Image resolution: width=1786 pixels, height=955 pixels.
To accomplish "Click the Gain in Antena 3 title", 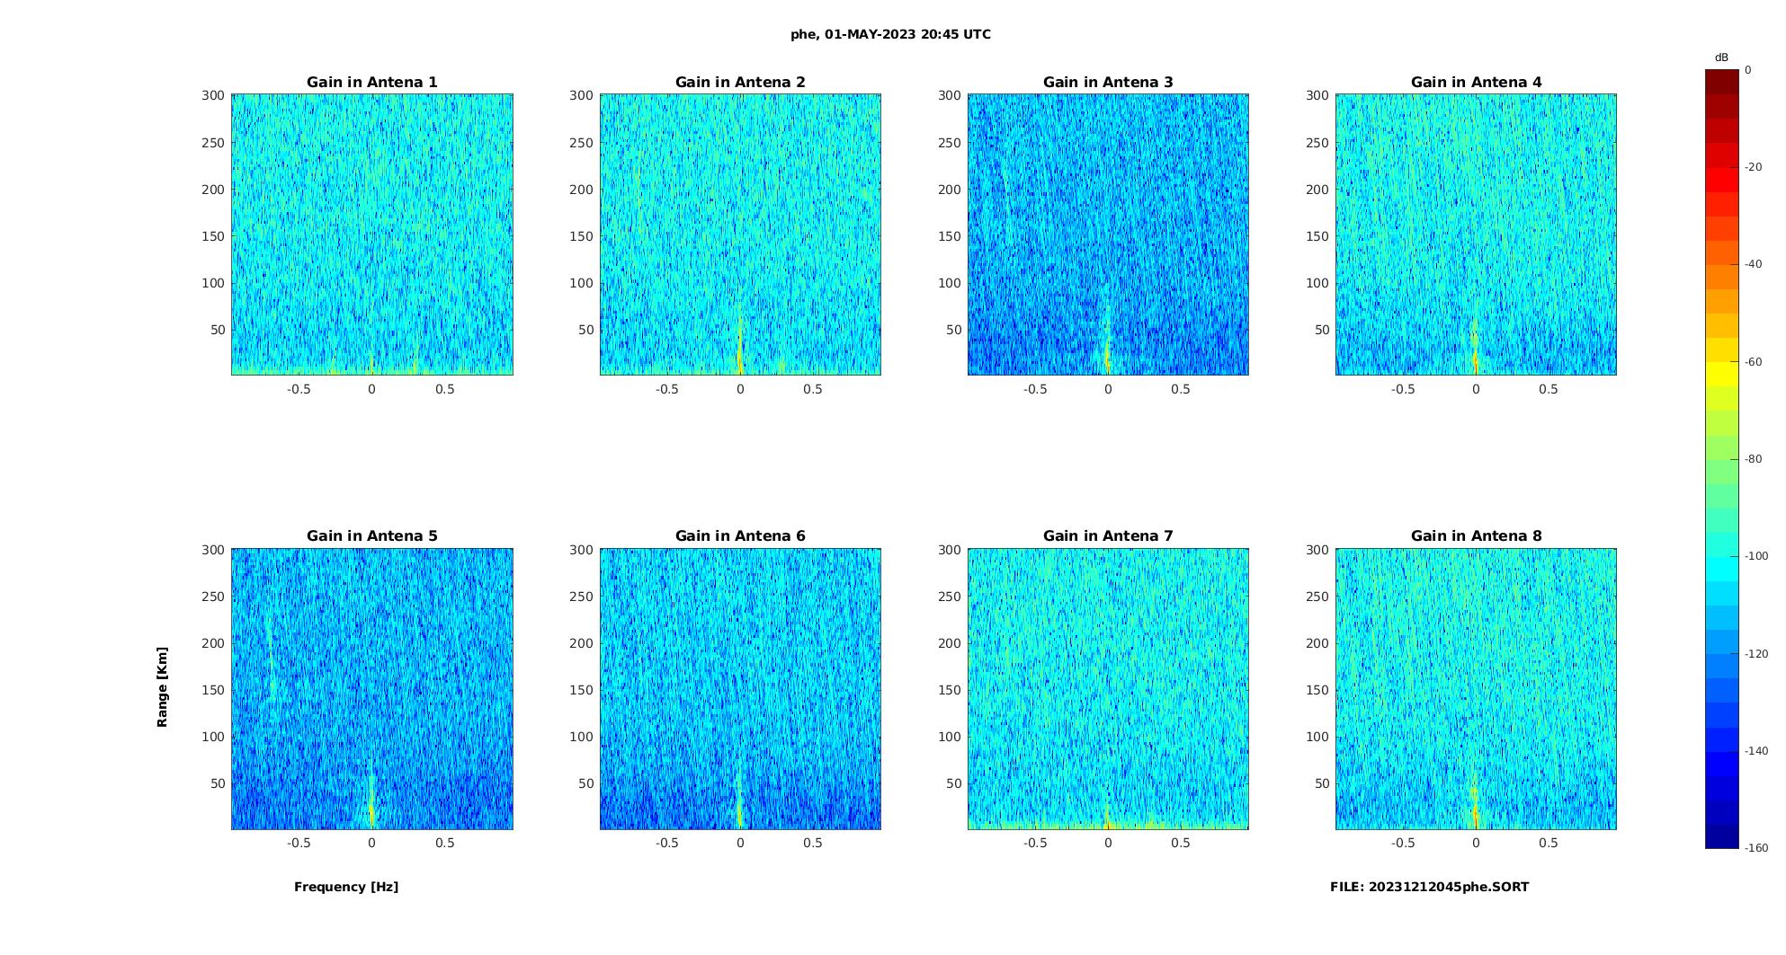I will point(1108,82).
